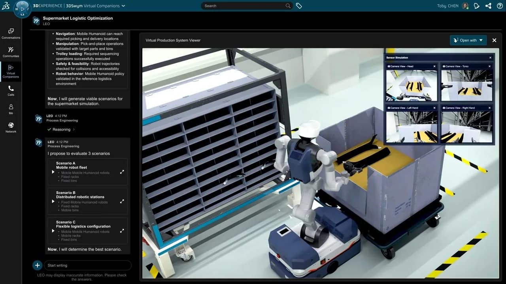Open the Network sidebar icon
This screenshot has height=284, width=506.
point(11,127)
